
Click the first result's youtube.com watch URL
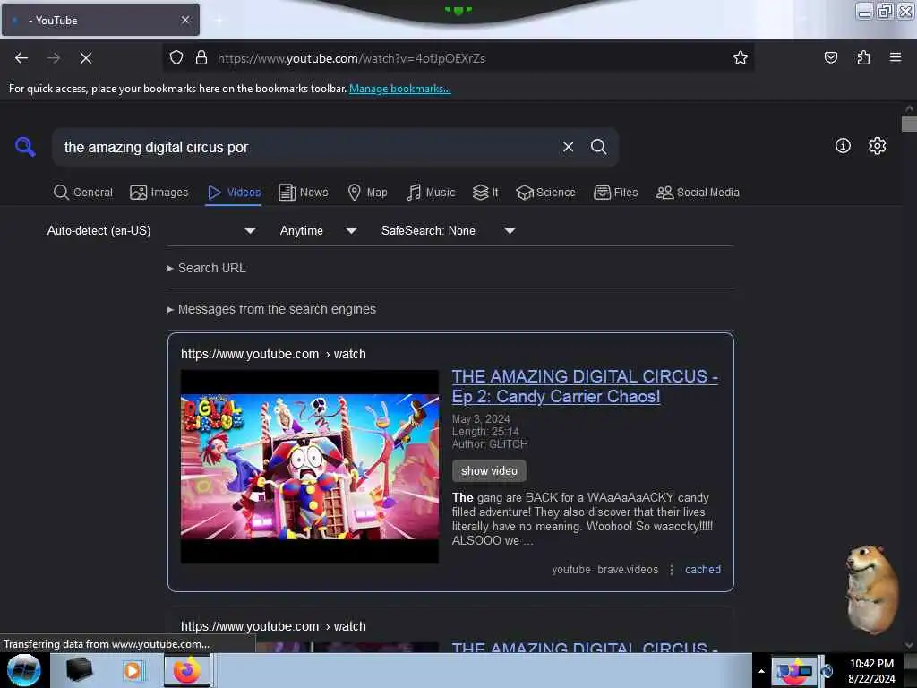click(273, 354)
